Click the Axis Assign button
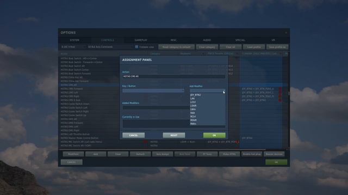348x195 pixels. click(163, 154)
